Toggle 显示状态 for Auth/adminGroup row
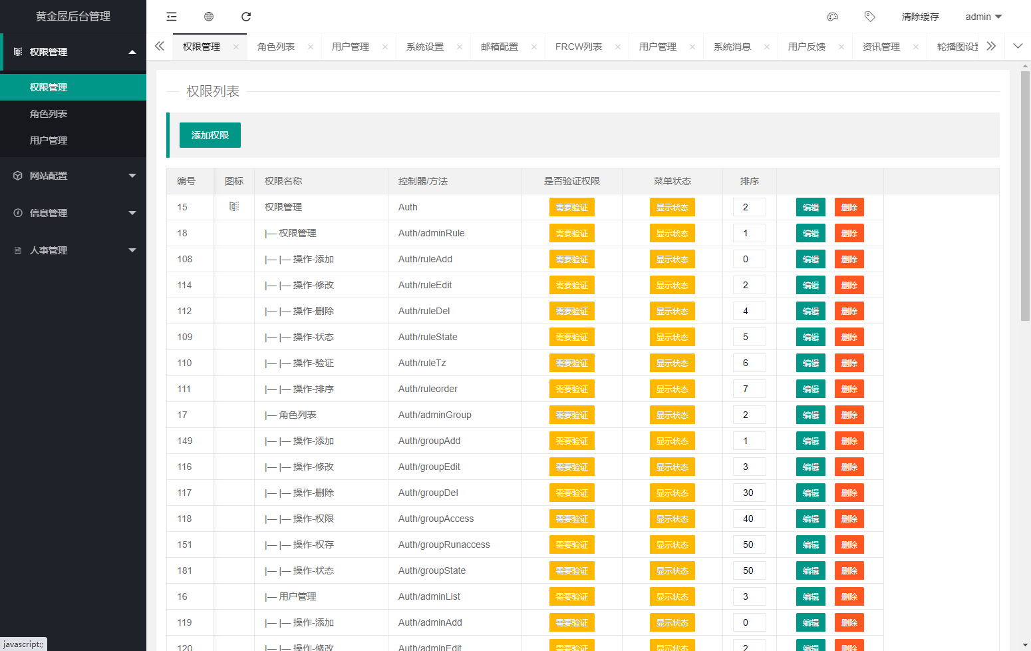This screenshot has width=1031, height=651. click(x=672, y=415)
